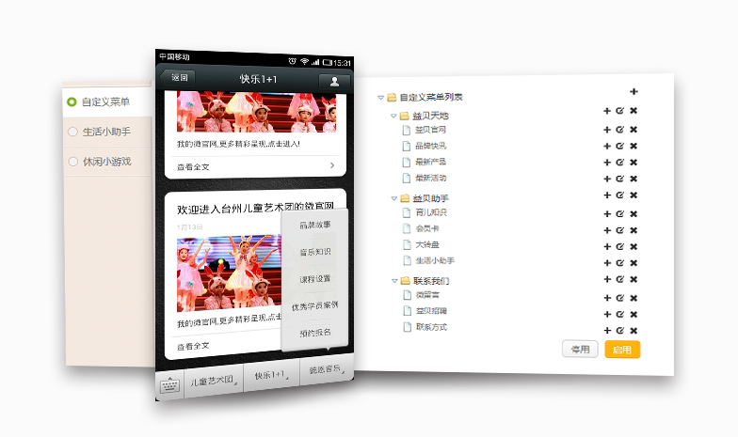Image resolution: width=738 pixels, height=437 pixels.
Task: Add a submenu under 益贝助手 with its plus icon
Action: (607, 195)
